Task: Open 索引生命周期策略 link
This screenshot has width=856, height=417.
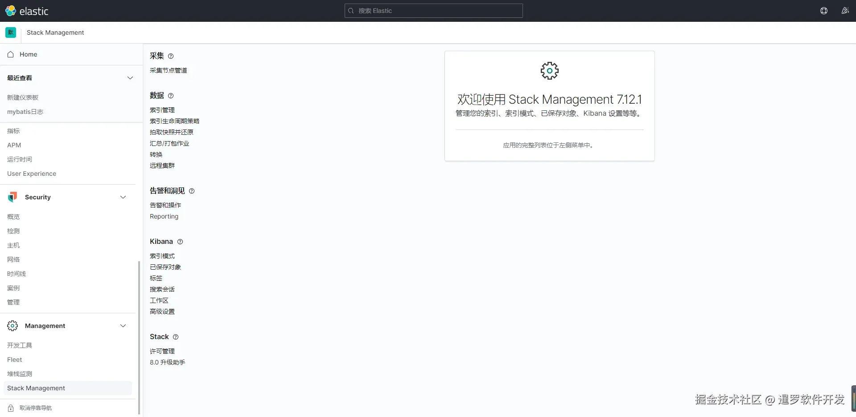Action: point(175,121)
